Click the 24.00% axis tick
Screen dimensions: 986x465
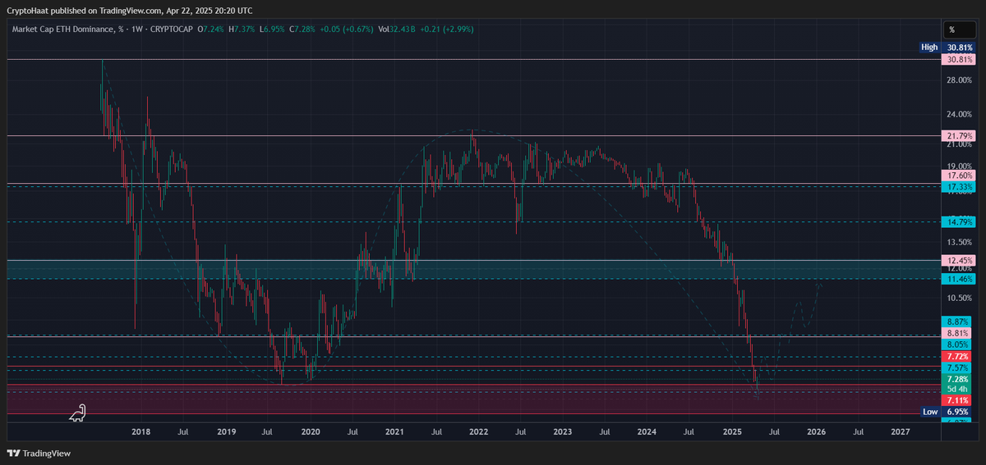click(x=959, y=114)
